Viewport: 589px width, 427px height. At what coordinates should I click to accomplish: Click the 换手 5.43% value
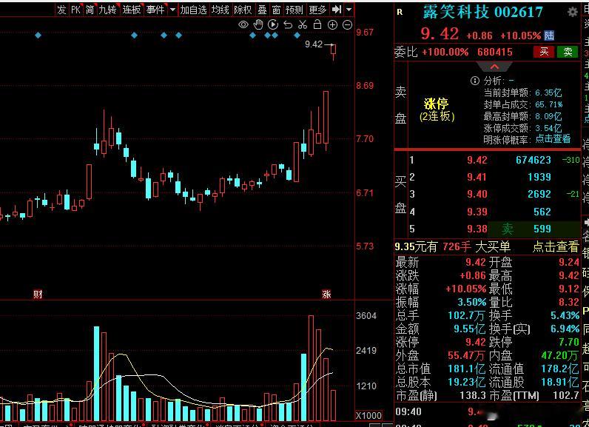click(x=565, y=315)
